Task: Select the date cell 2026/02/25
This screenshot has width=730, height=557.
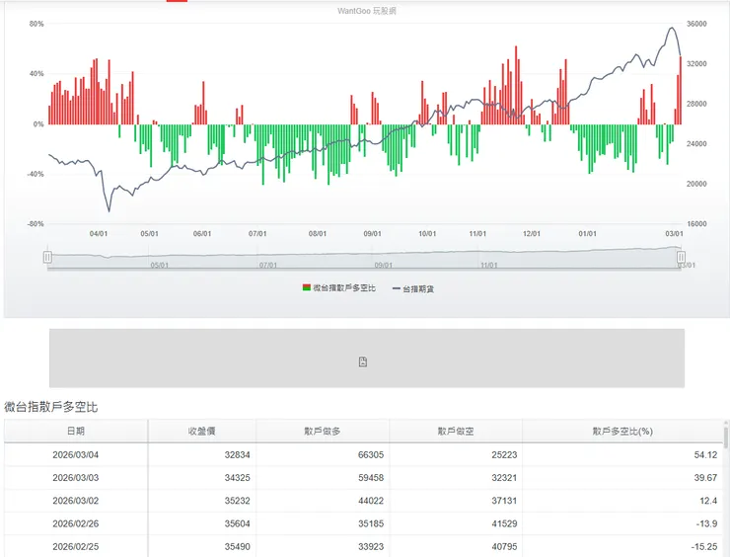Action: coord(75,547)
